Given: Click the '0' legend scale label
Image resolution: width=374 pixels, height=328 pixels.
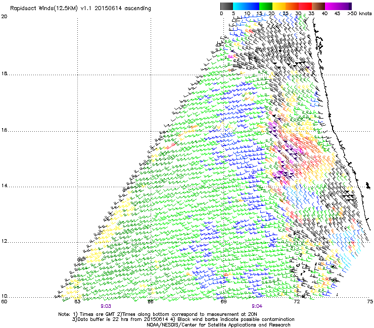Looking at the screenshot, I should tap(221, 14).
